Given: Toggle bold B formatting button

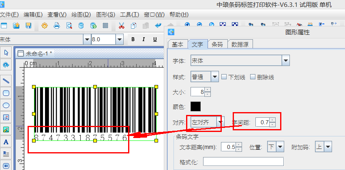Looking at the screenshot, I should (x=133, y=39).
